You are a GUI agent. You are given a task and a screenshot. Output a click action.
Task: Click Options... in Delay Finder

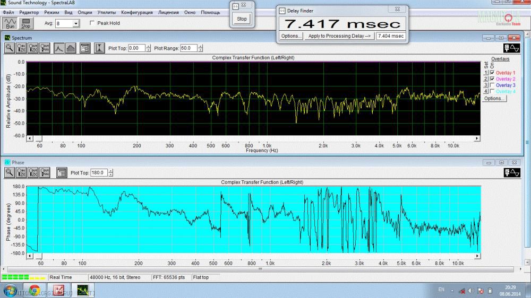pyautogui.click(x=291, y=36)
